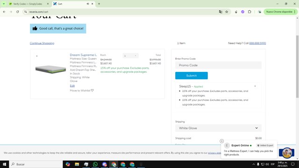The image size is (299, 168).
Task: Click the mattress product thumbnail
Action: 50,70
